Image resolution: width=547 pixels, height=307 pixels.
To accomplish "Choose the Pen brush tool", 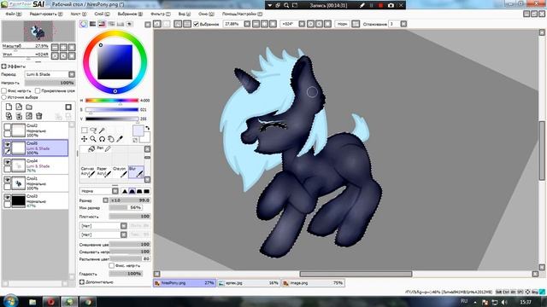I will coord(104,148).
